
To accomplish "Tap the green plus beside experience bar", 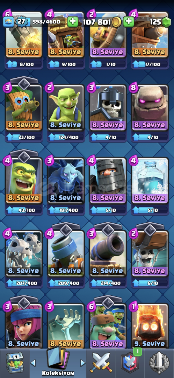I will (x=72, y=22).
